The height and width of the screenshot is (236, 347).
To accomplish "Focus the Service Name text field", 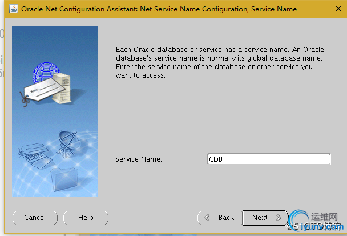I will tap(269, 159).
